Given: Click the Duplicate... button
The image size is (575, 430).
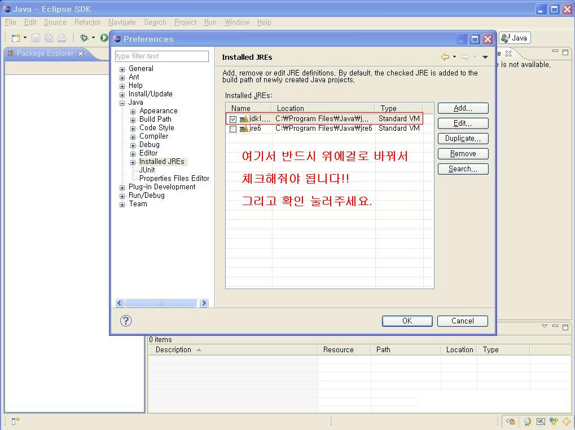Looking at the screenshot, I should (x=463, y=139).
